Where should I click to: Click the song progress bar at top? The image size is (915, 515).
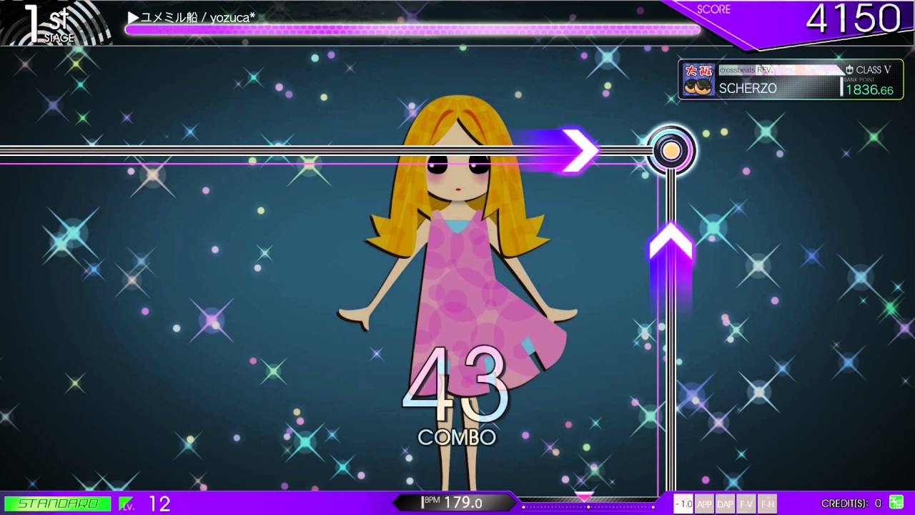coord(413,29)
